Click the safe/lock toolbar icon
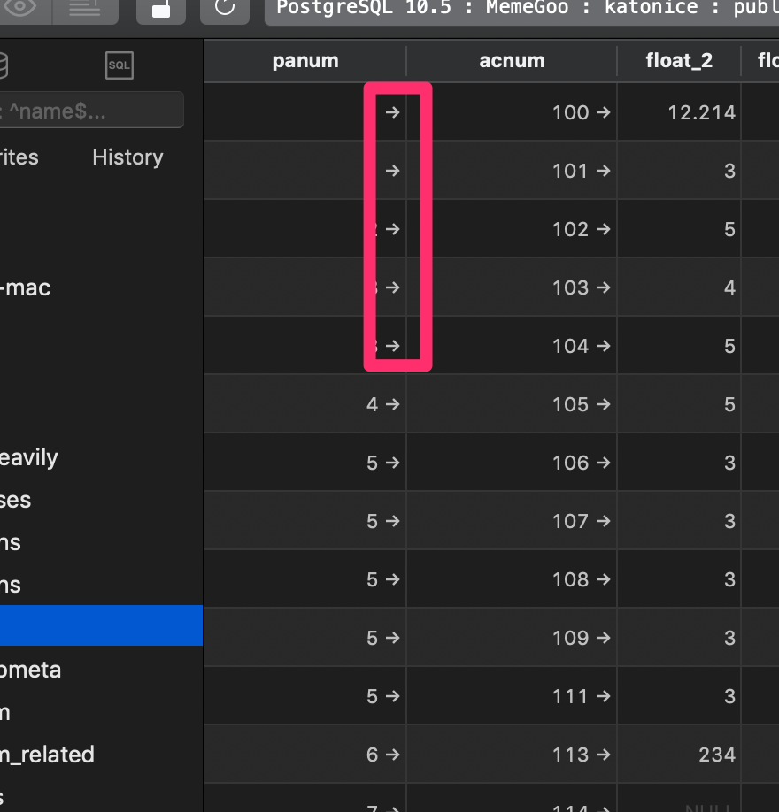Screen dimensions: 779x812 [x=160, y=7]
